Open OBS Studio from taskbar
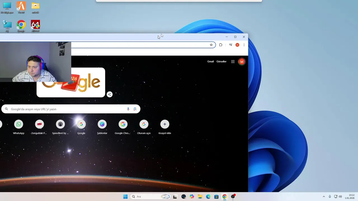Image resolution: width=358 pixels, height=201 pixels. 233,197
